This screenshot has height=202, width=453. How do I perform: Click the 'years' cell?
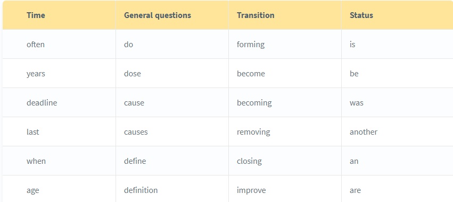click(59, 73)
